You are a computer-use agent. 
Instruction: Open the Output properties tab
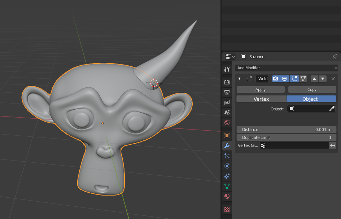coord(227,92)
